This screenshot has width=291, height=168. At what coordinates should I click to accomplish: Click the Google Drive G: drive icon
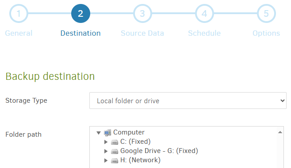coord(115,151)
